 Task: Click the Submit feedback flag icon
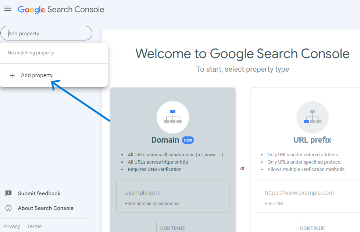8,193
